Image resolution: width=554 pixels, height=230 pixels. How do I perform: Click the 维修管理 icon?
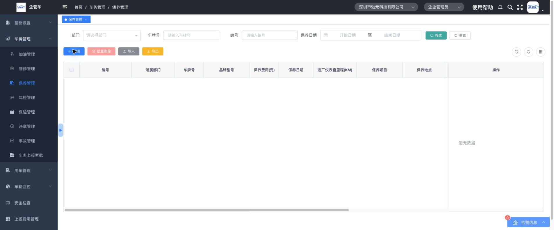click(12, 69)
